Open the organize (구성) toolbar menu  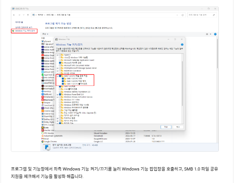tap(45, 34)
